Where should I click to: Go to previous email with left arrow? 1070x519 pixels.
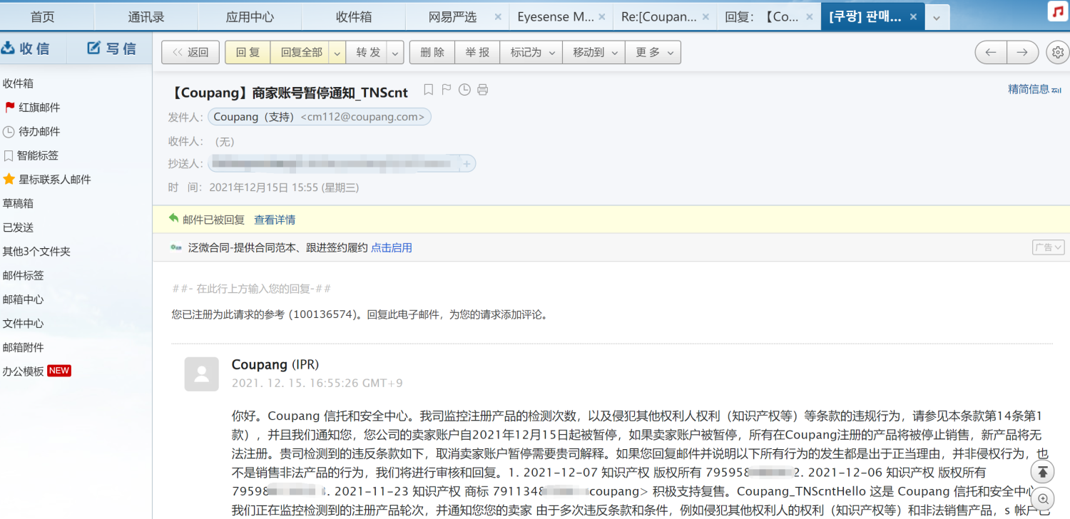pos(990,52)
